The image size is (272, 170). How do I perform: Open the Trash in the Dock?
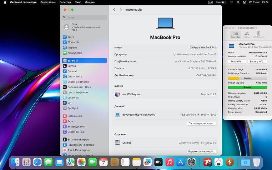click(x=256, y=162)
